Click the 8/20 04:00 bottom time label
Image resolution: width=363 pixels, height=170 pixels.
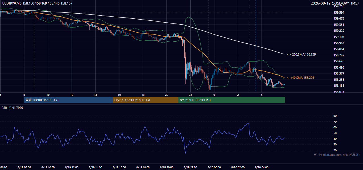pyautogui.click(x=262, y=167)
